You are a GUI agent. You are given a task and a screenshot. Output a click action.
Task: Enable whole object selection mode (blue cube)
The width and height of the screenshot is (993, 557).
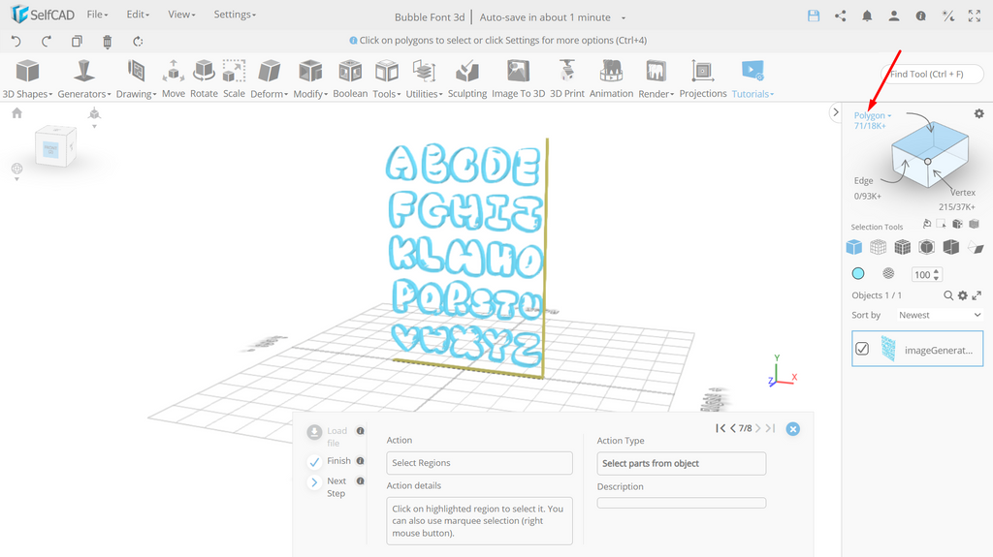point(853,247)
